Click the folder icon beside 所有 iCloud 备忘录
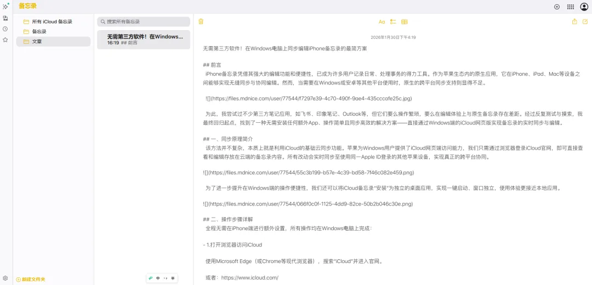The width and height of the screenshot is (592, 285). tap(26, 22)
